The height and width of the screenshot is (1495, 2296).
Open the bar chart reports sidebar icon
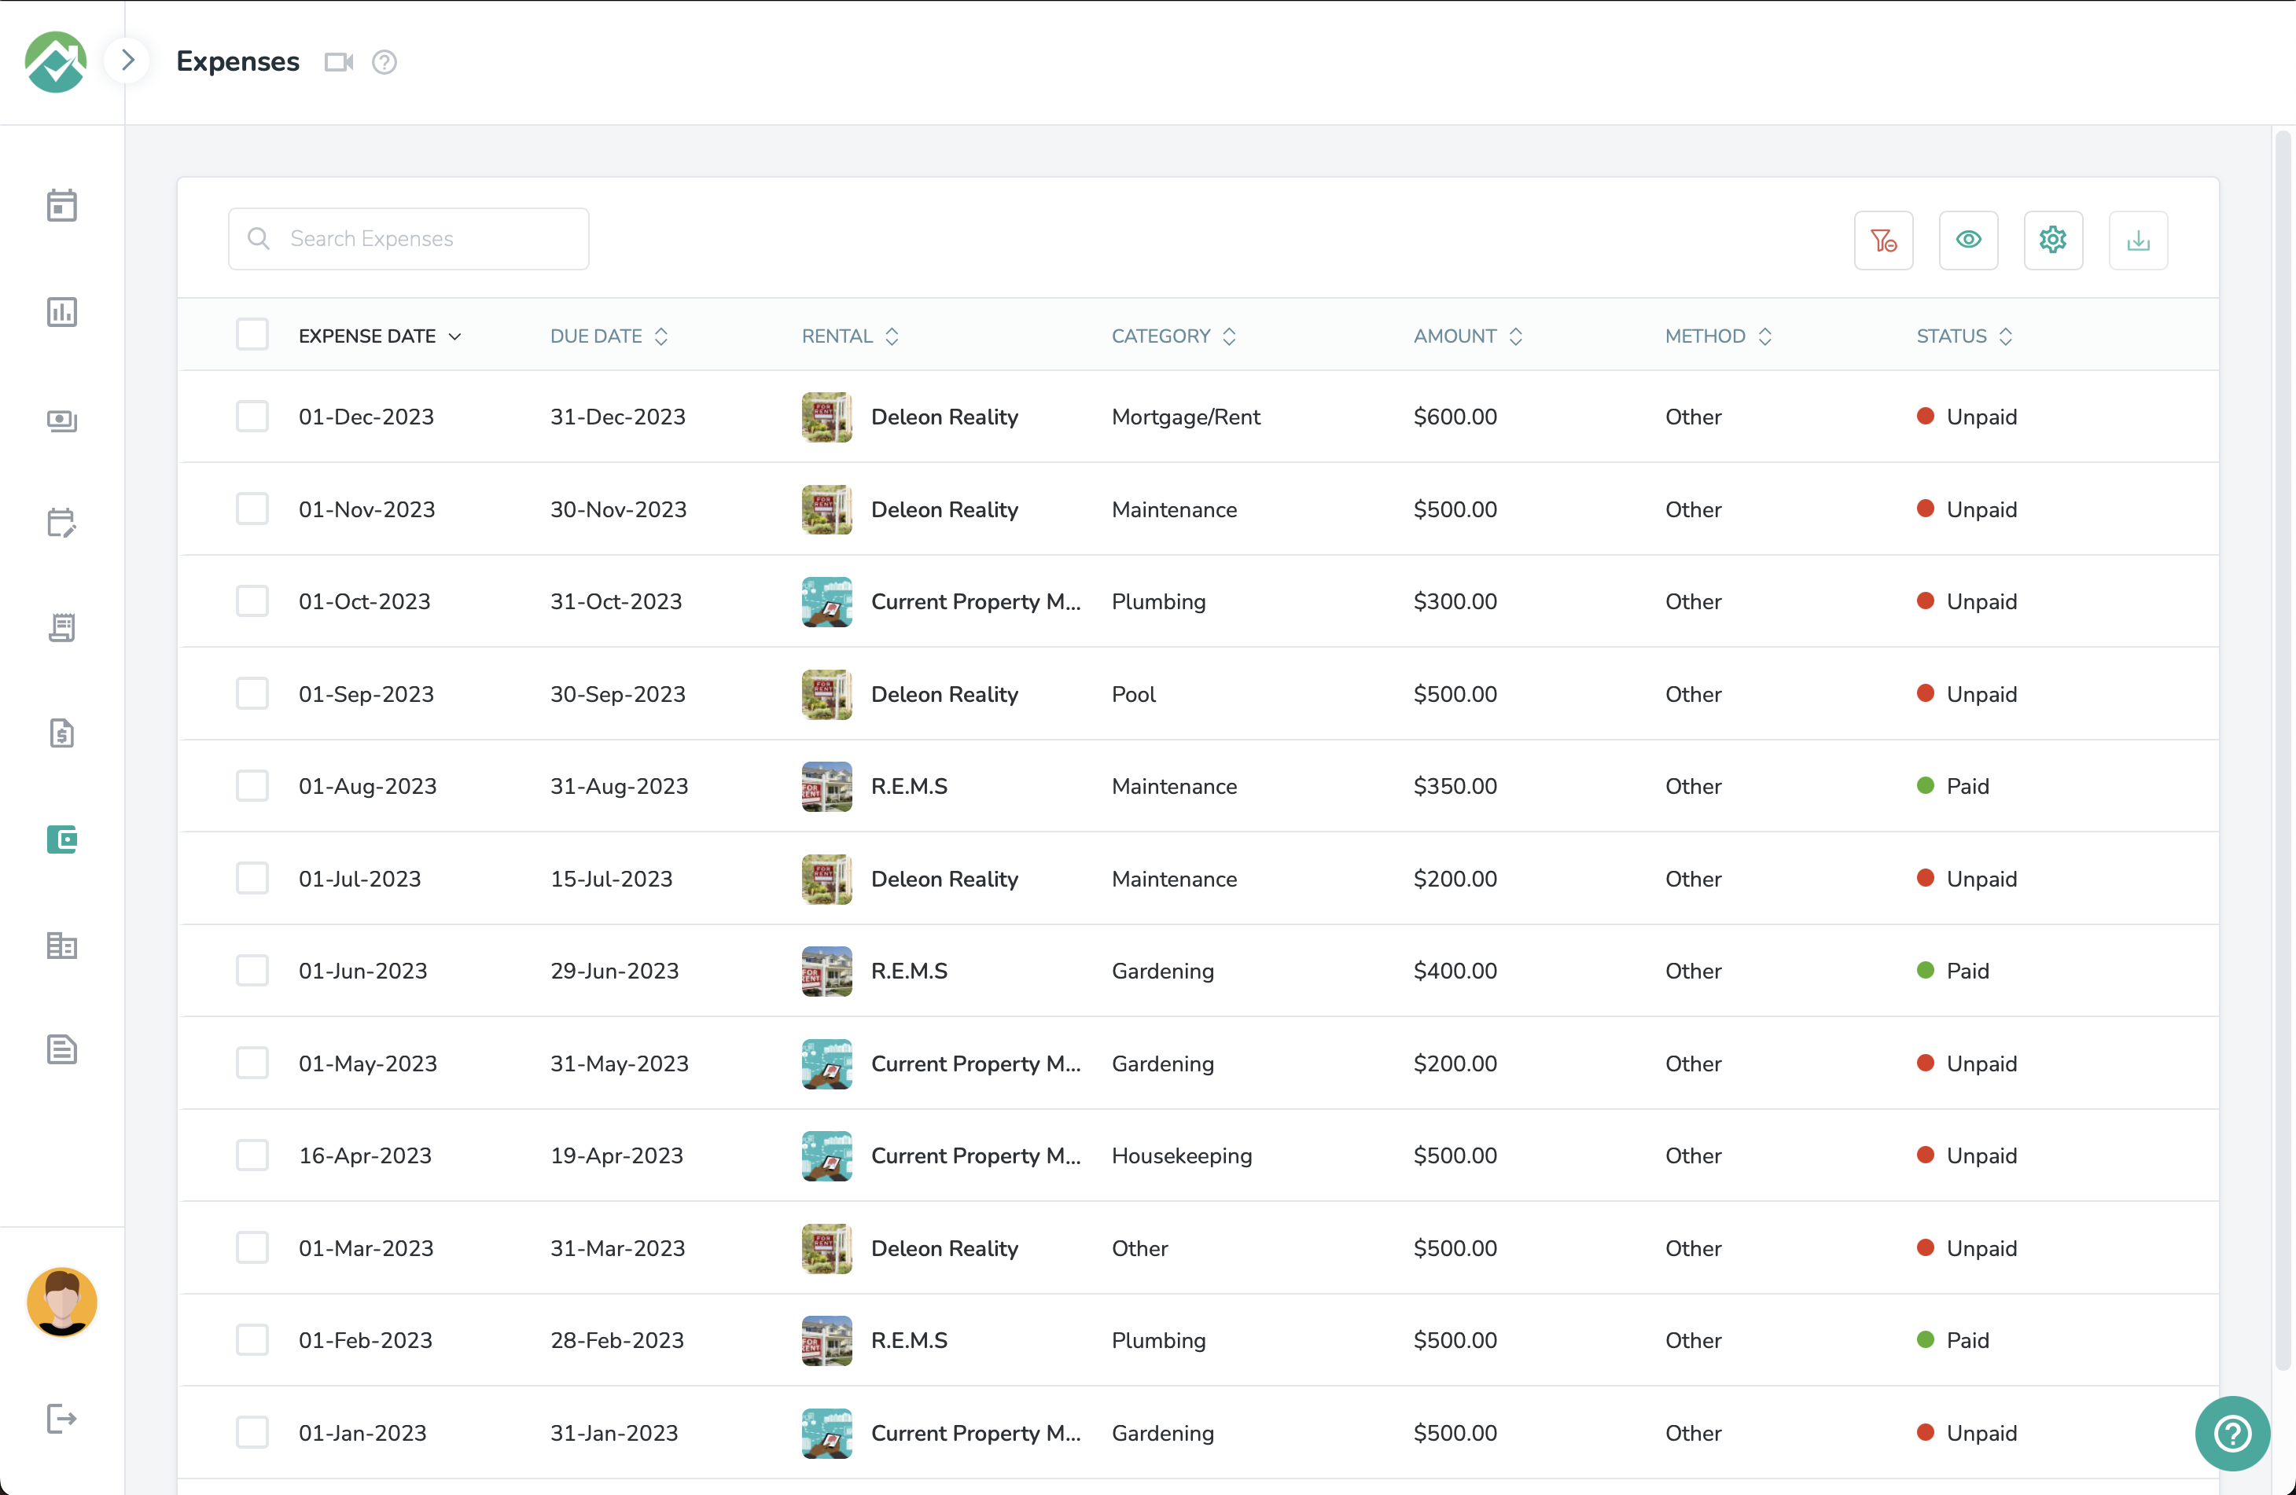tap(62, 313)
